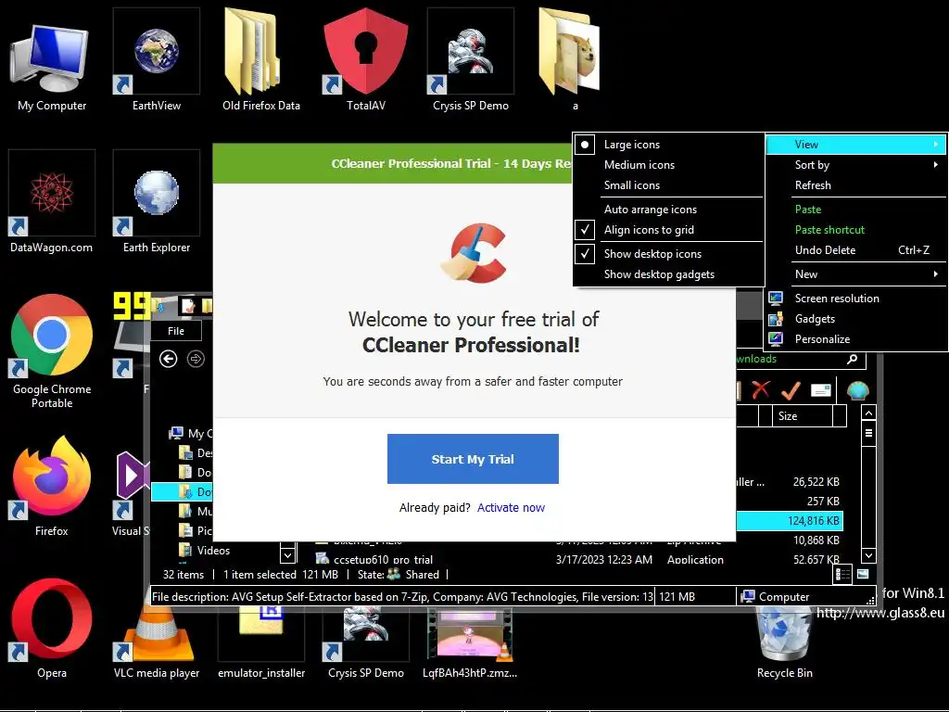Launch Google Chrome Portable
Screen dimensions: 949x712
52,351
